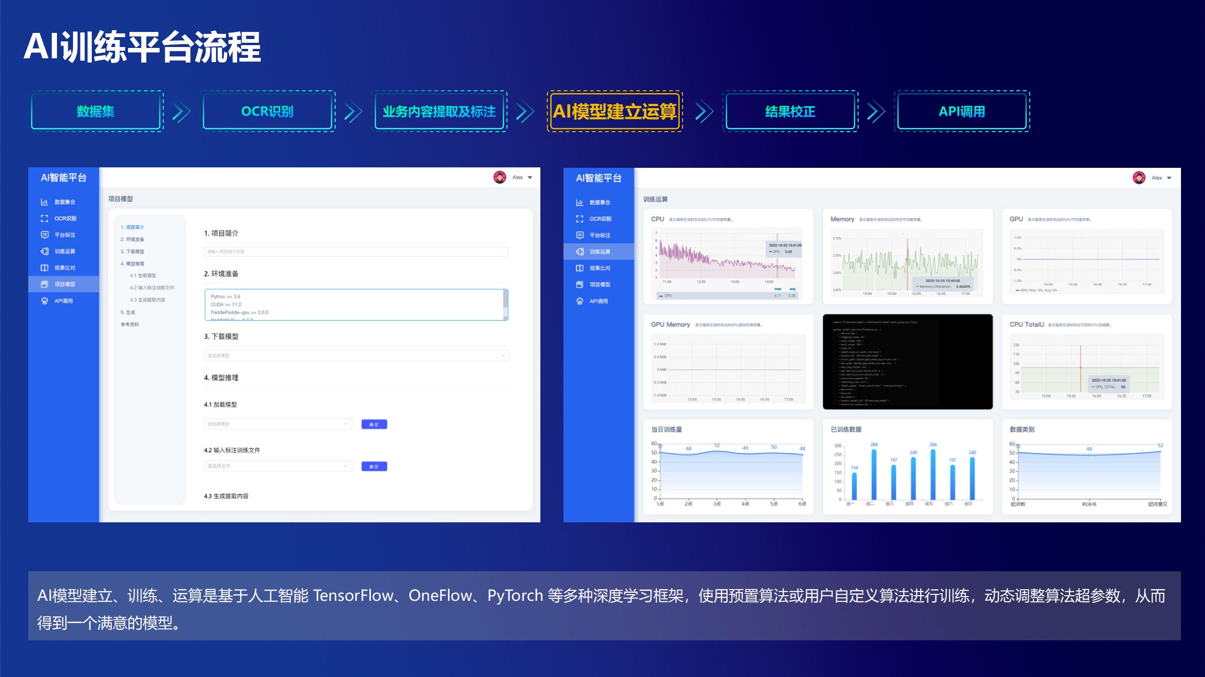Click Alex's avatar in the left panel header

point(499,177)
